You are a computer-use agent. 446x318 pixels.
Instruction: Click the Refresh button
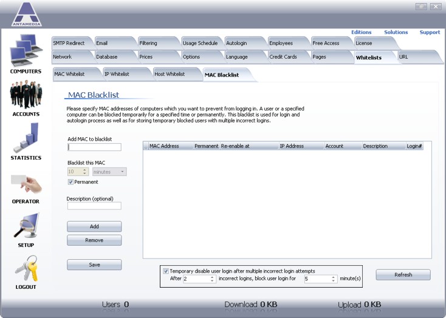point(403,275)
